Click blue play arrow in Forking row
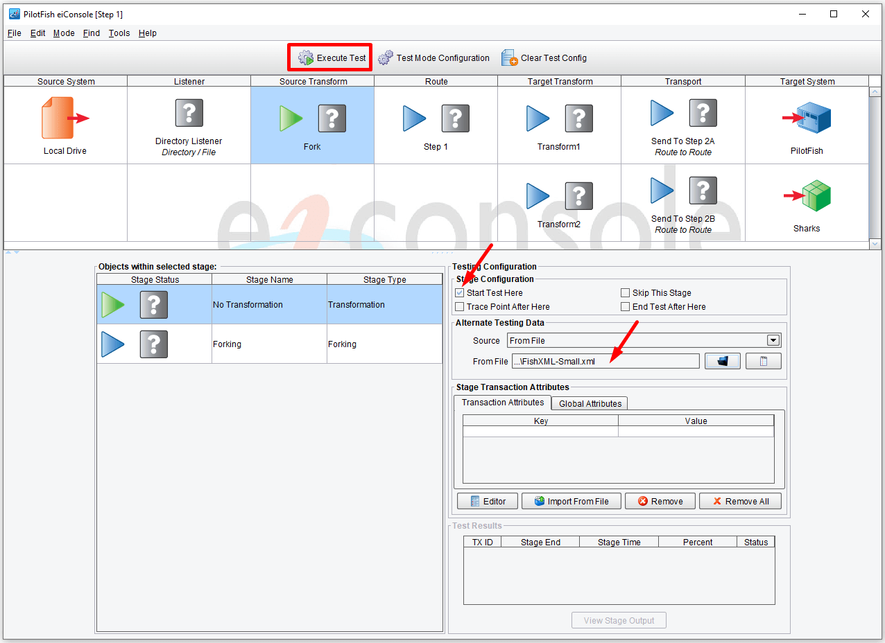 point(113,344)
